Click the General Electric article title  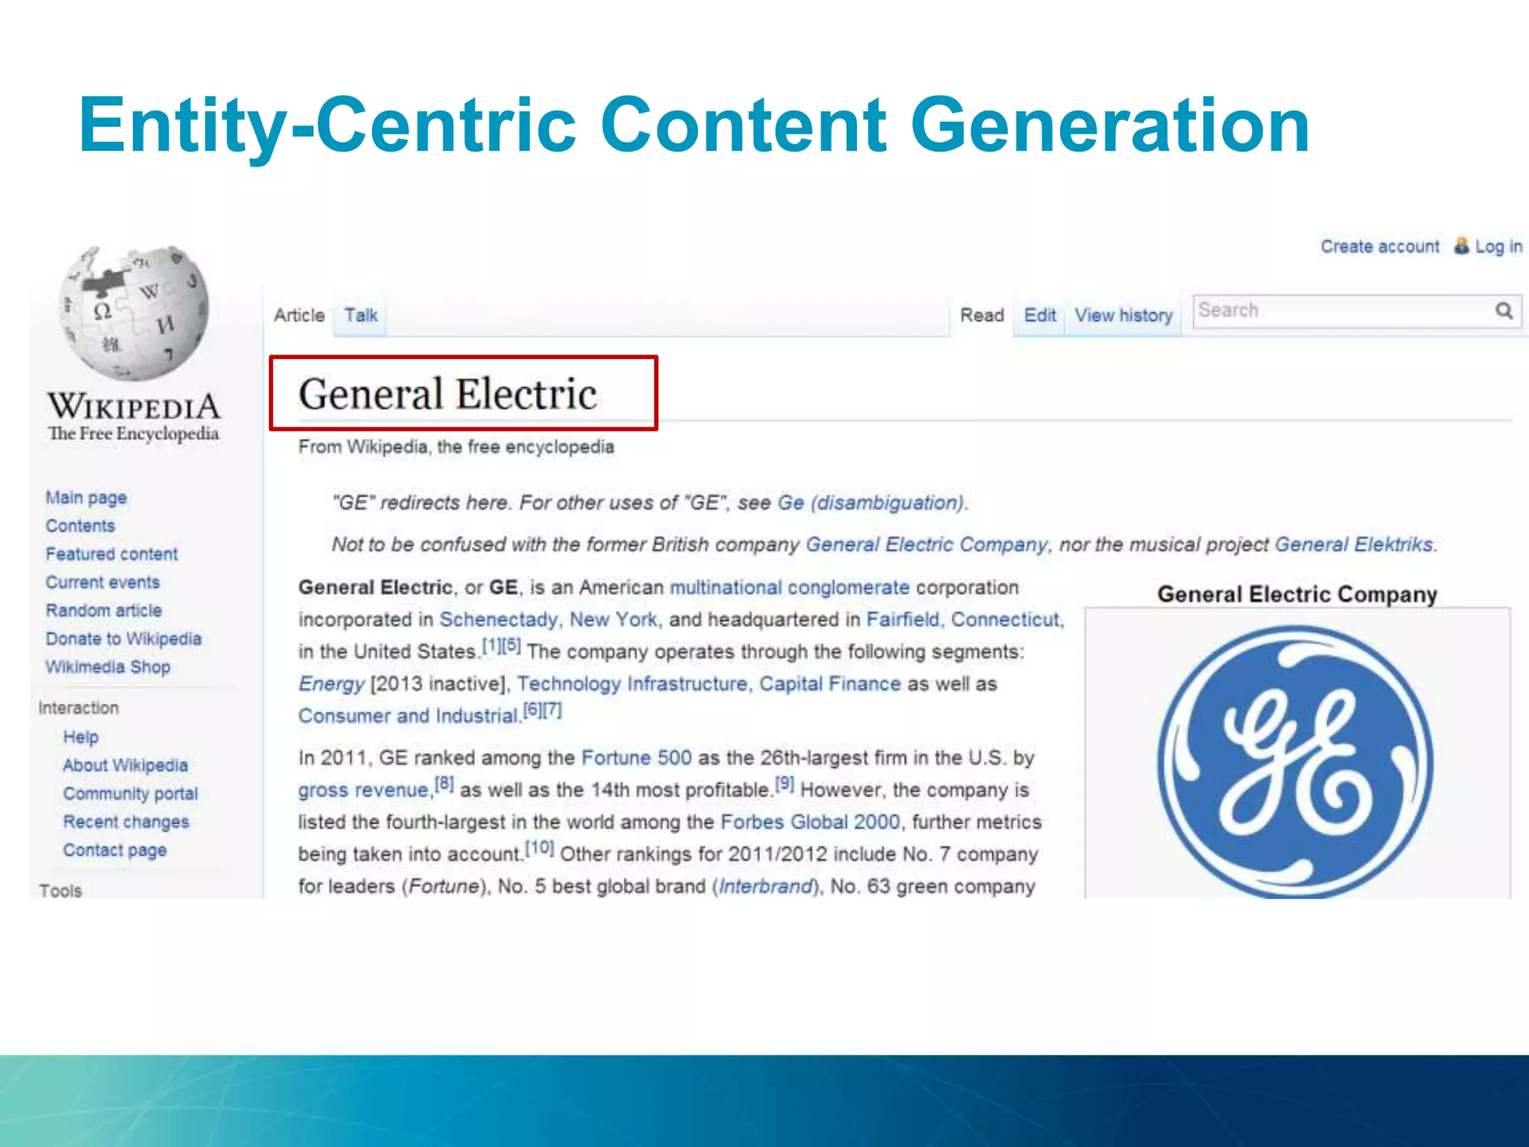coord(447,394)
